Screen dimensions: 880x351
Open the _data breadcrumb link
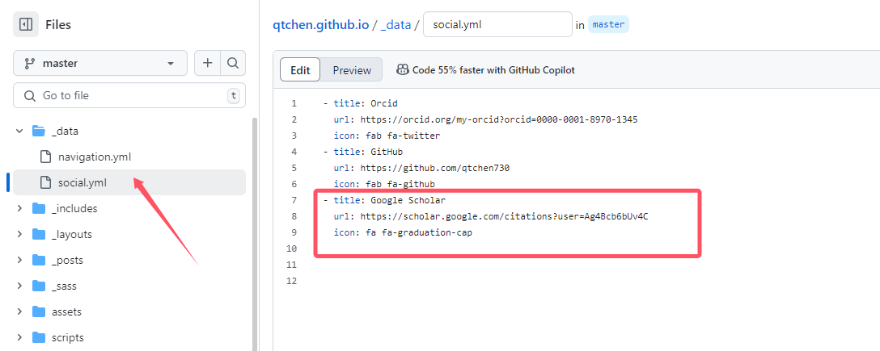tap(396, 25)
